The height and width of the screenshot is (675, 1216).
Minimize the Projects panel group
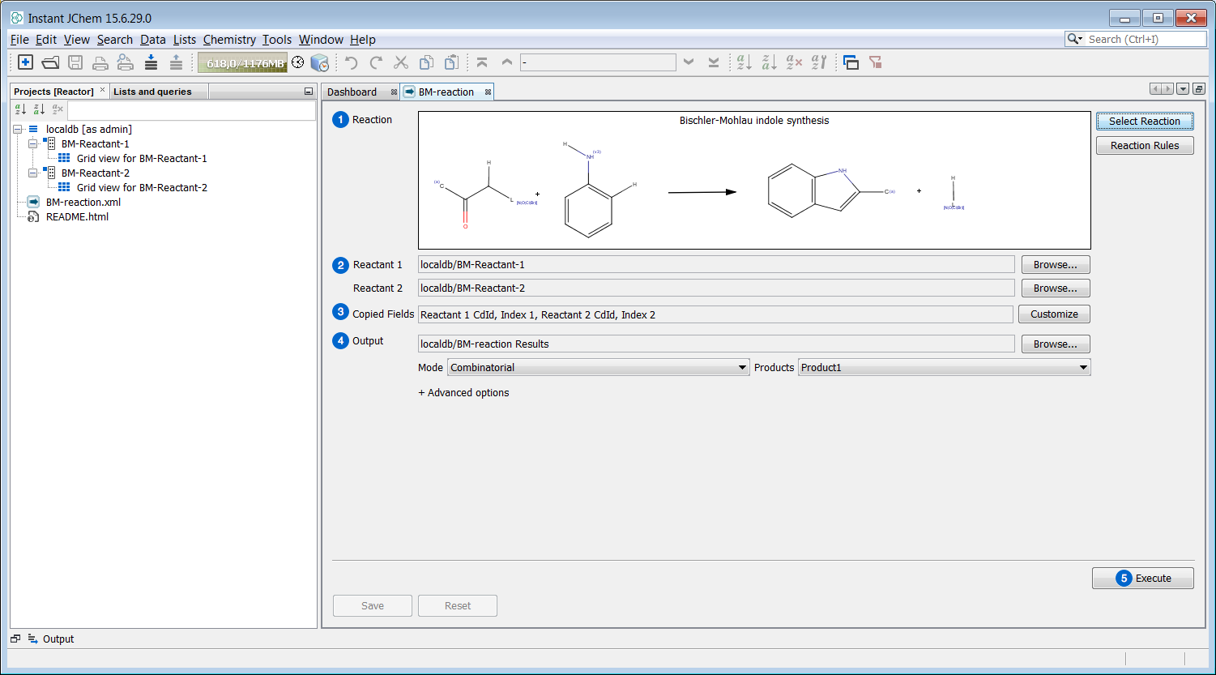[x=308, y=92]
